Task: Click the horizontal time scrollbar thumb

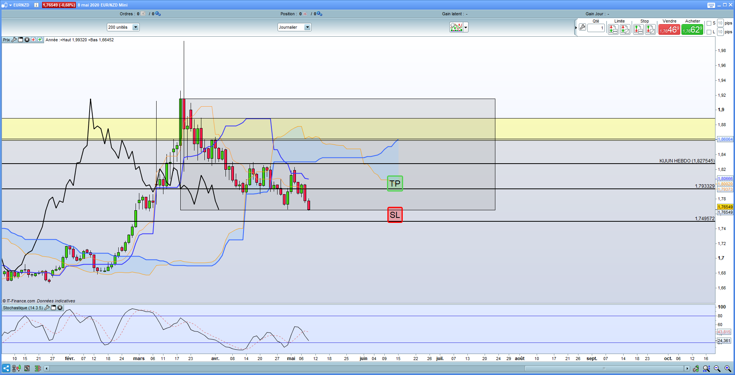Action: click(x=604, y=369)
